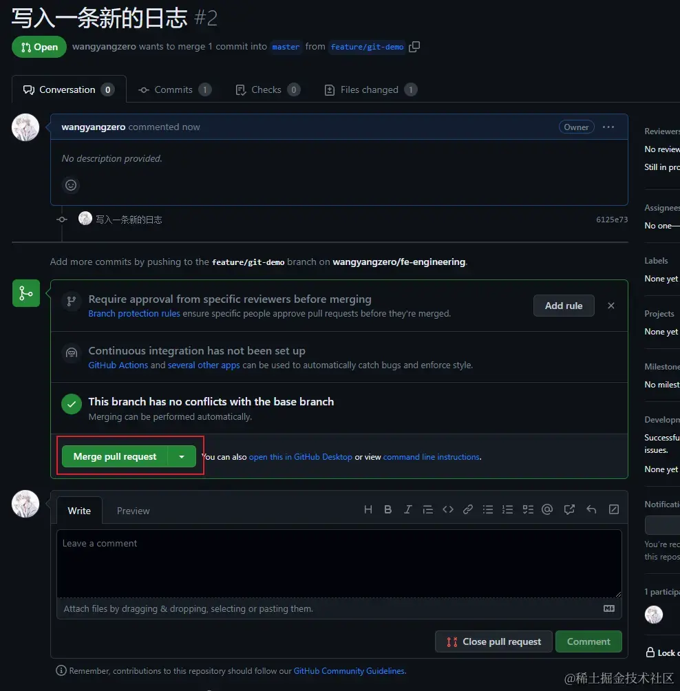Open wangyangzero avatar beside the comment header

click(25, 127)
